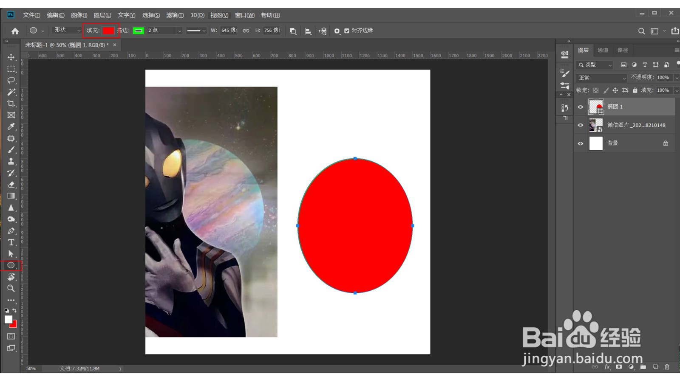This screenshot has height=382, width=680.
Task: Open the gear settings in options bar
Action: point(337,31)
